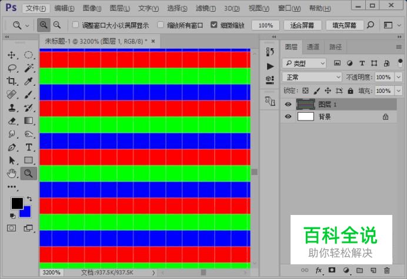This screenshot has width=407, height=279.
Task: Uncheck 细微缩放 checkbox
Action: (x=214, y=25)
